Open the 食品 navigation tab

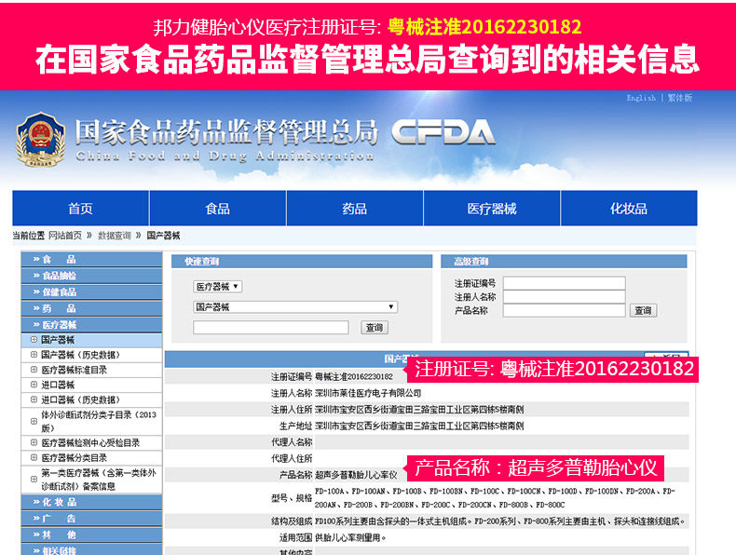point(217,209)
